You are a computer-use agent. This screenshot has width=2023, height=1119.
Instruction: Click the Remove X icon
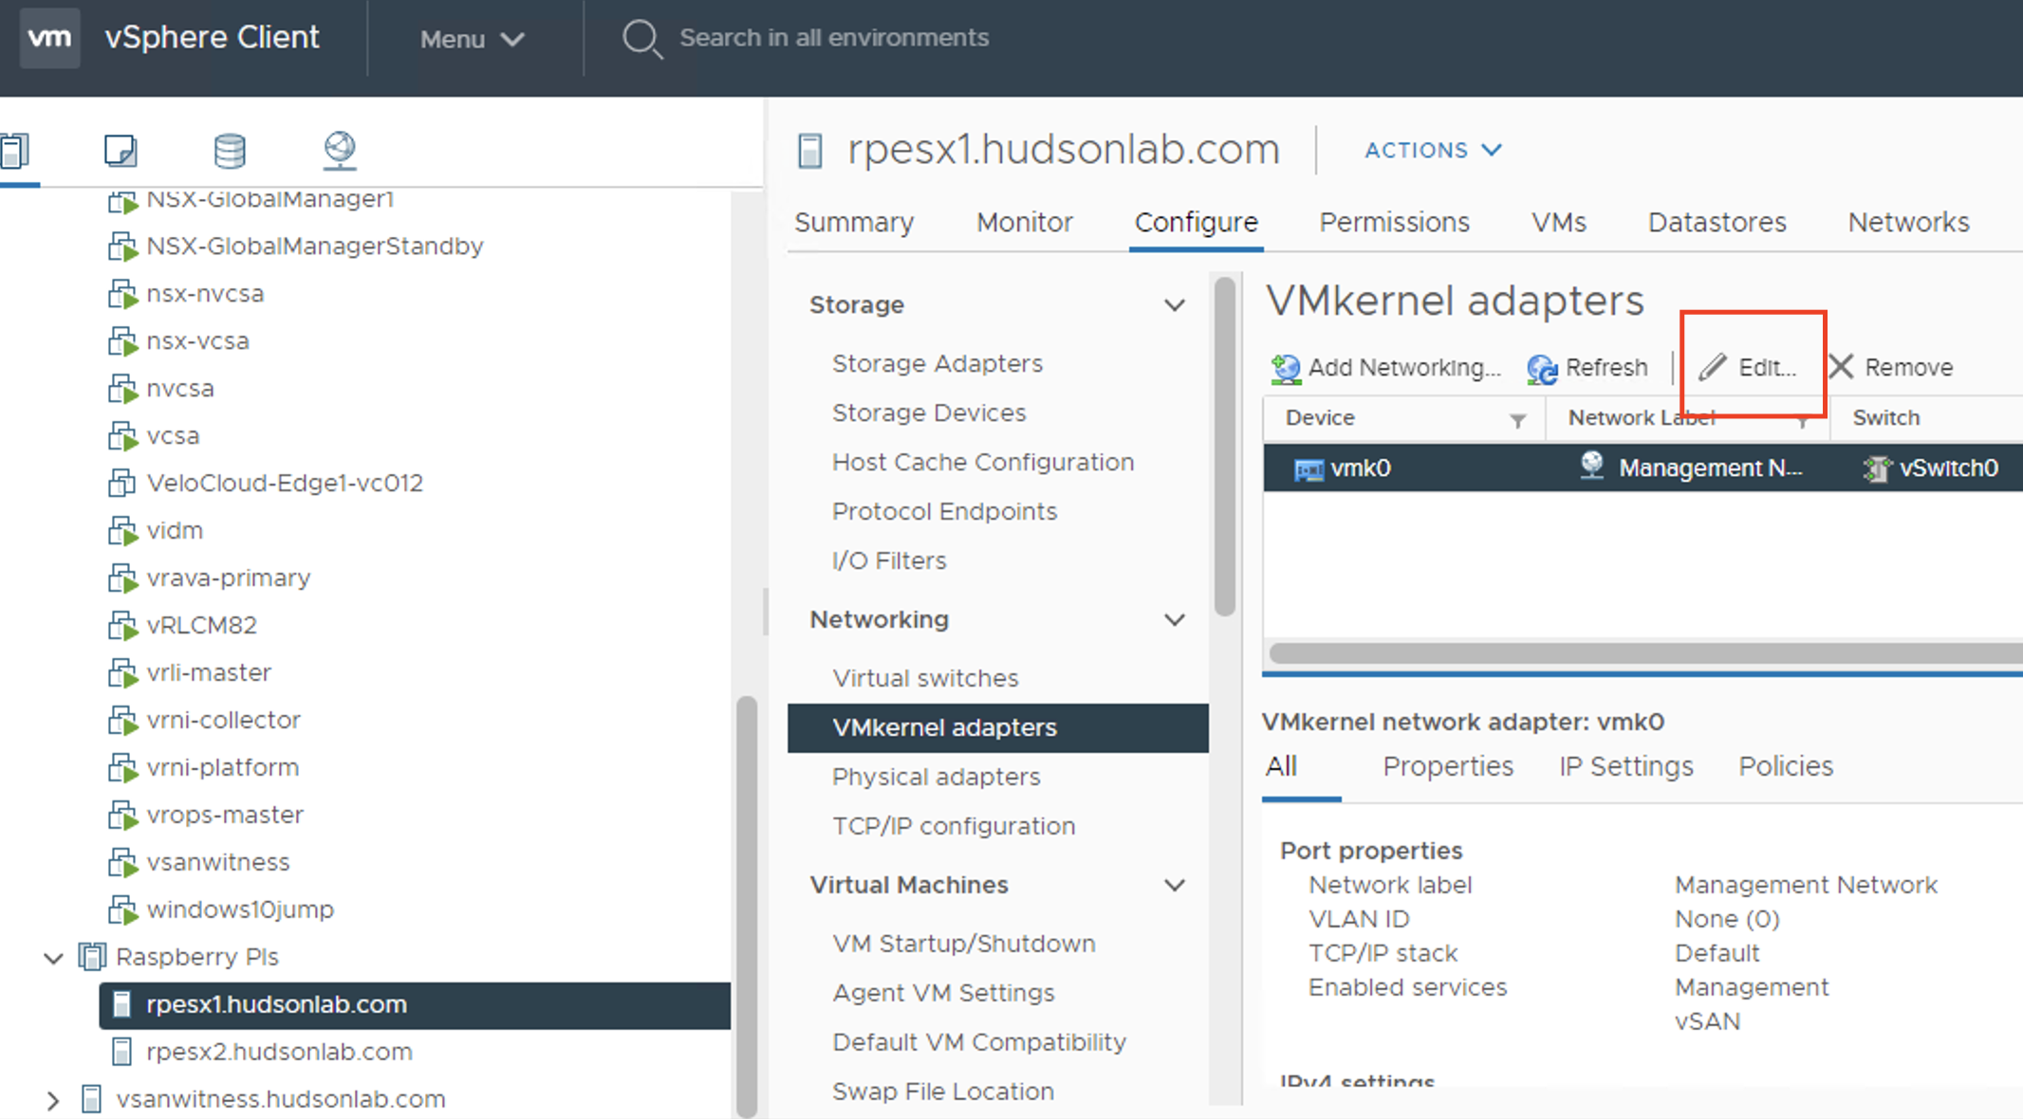(1841, 366)
